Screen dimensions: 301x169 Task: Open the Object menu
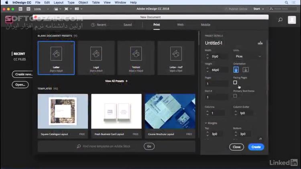click(83, 2)
